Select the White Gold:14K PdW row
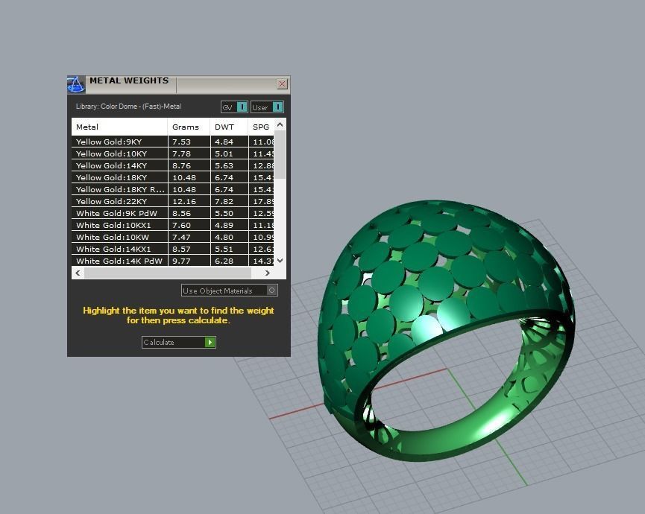 pos(173,261)
